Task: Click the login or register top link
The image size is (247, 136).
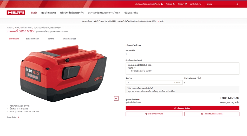Action: click(147, 4)
